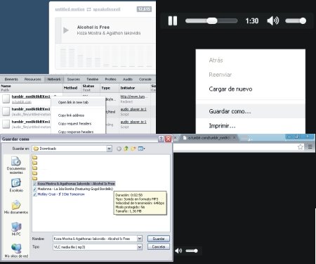
Task: Open the untitled-motion blog link
Action: [x=70, y=9]
